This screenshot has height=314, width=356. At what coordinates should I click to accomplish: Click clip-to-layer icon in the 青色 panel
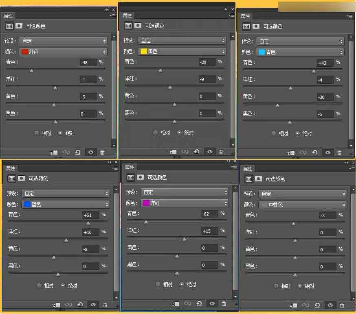291,153
